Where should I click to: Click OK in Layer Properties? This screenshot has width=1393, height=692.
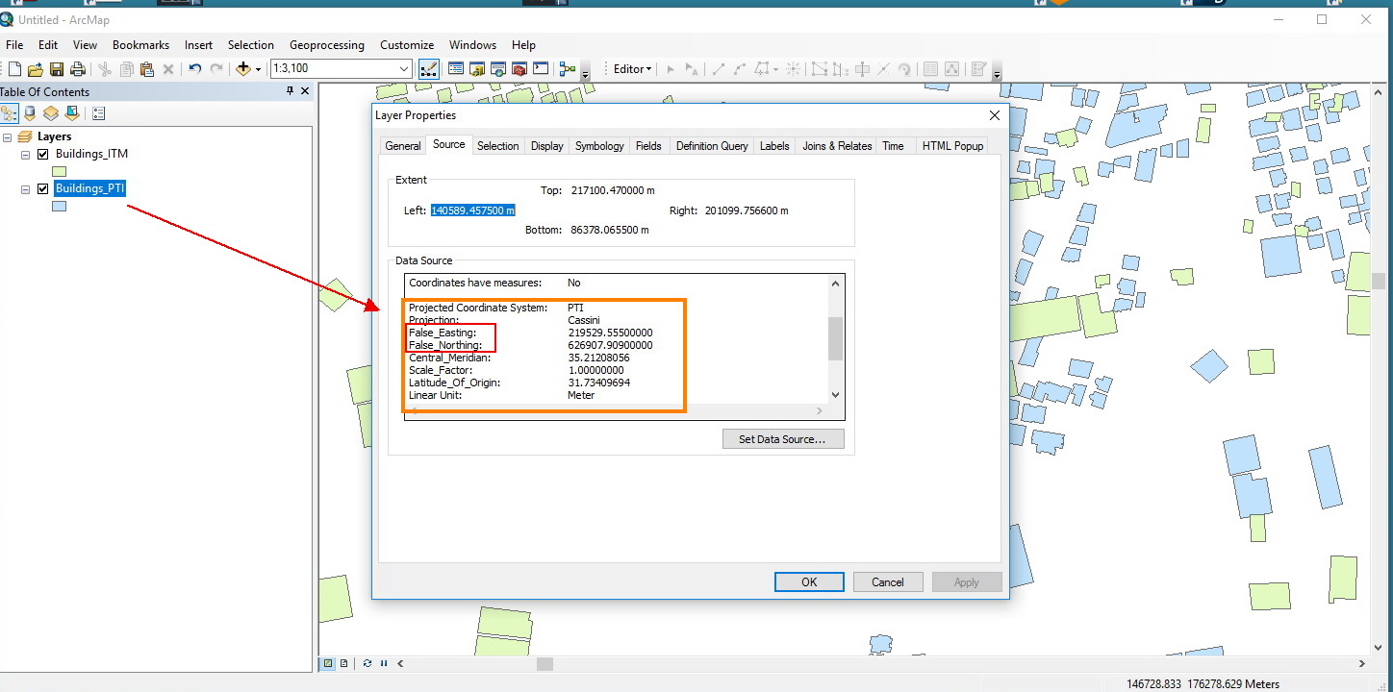809,581
